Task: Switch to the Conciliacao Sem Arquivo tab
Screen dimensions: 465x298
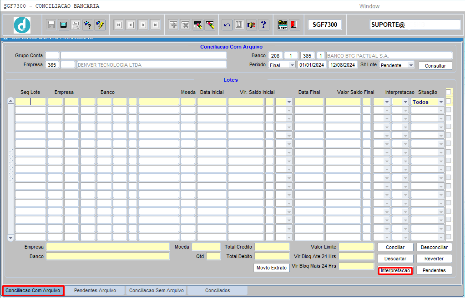Action: [x=156, y=291]
